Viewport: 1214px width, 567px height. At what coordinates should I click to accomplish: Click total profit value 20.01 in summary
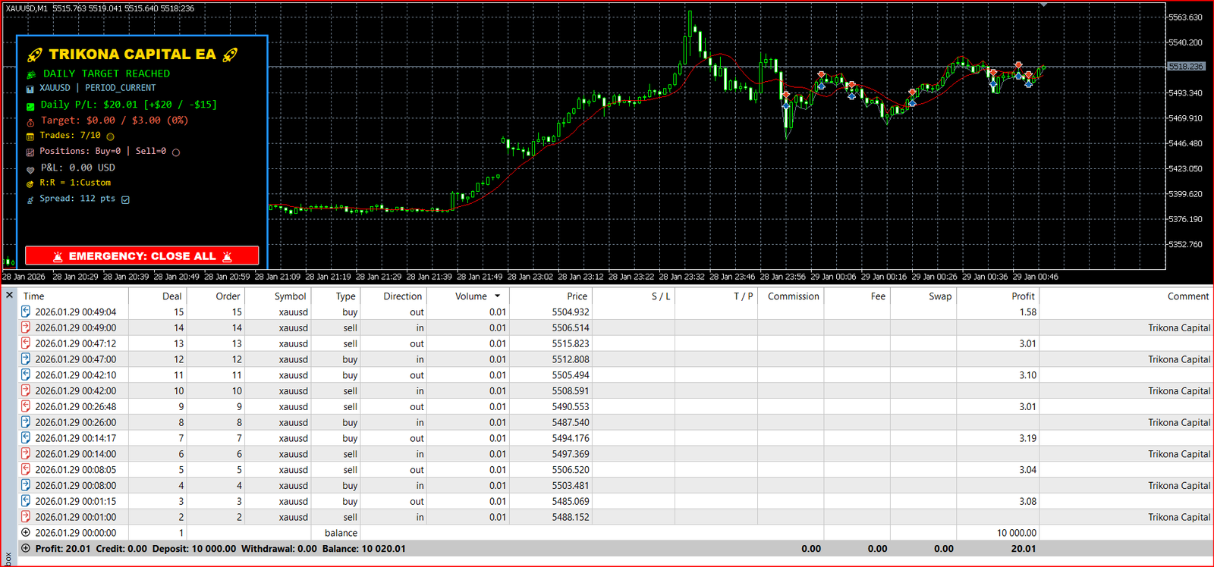click(1024, 549)
